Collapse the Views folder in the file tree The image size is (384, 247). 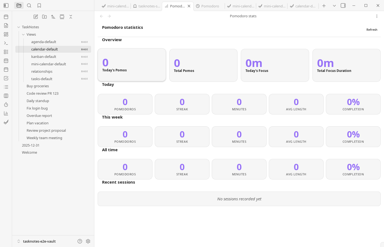24,34
